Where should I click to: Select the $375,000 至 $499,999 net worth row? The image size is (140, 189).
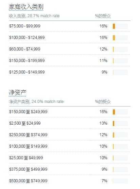(x=70, y=169)
